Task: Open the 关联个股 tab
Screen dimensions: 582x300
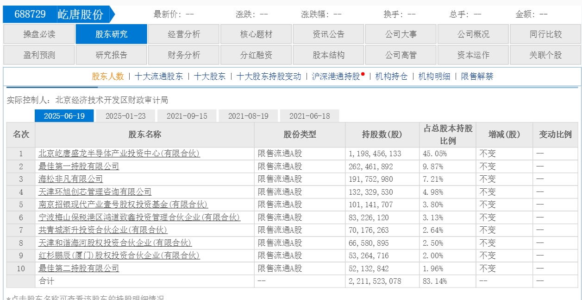Action: (545, 55)
